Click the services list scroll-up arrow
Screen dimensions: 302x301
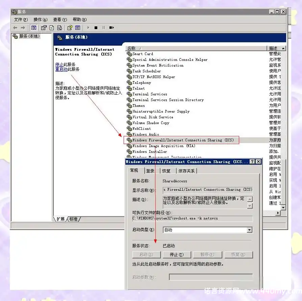[x=283, y=48]
